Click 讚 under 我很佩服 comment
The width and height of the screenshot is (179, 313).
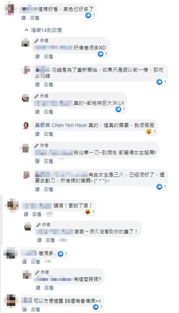[37, 134]
